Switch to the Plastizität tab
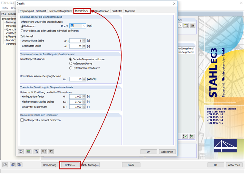This screenshot has height=174, width=245. coord(117,11)
